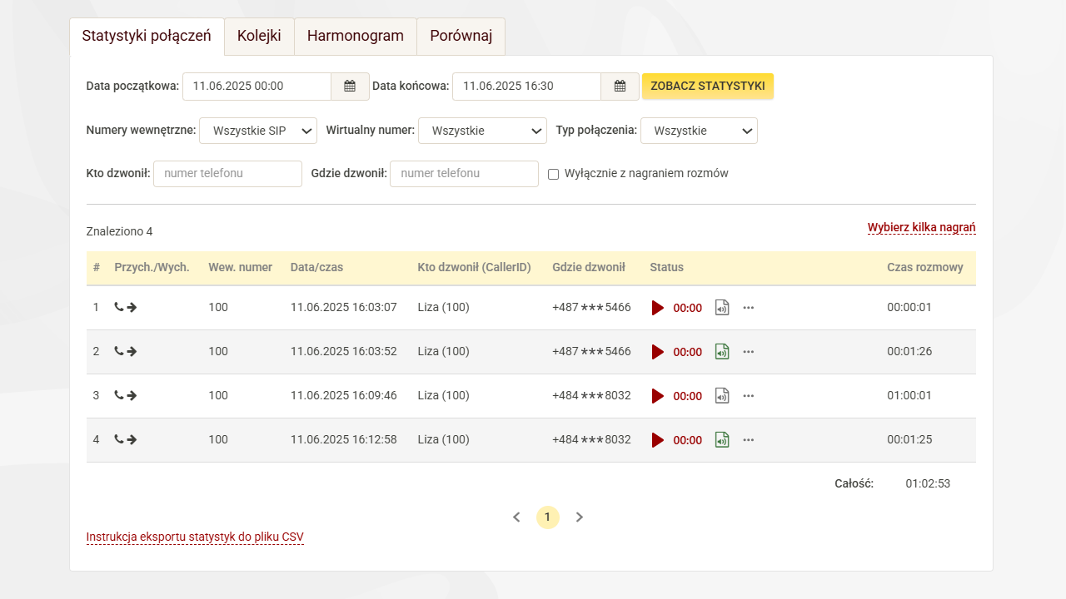Click audio file icon in row 3
This screenshot has height=599, width=1066.
tap(722, 396)
